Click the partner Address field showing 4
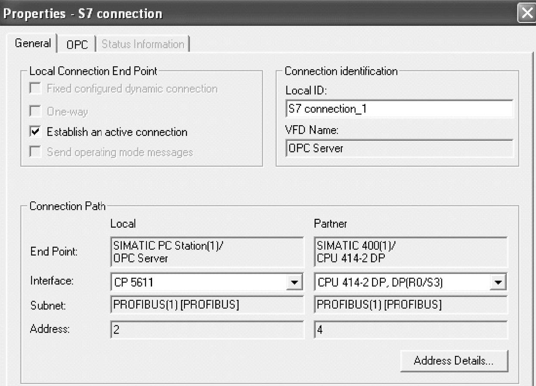Screen dimensions: 536x386 tap(410, 330)
